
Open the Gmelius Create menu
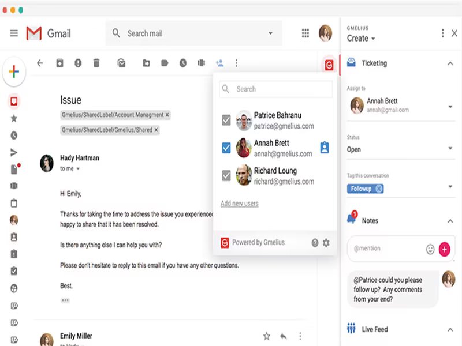361,38
